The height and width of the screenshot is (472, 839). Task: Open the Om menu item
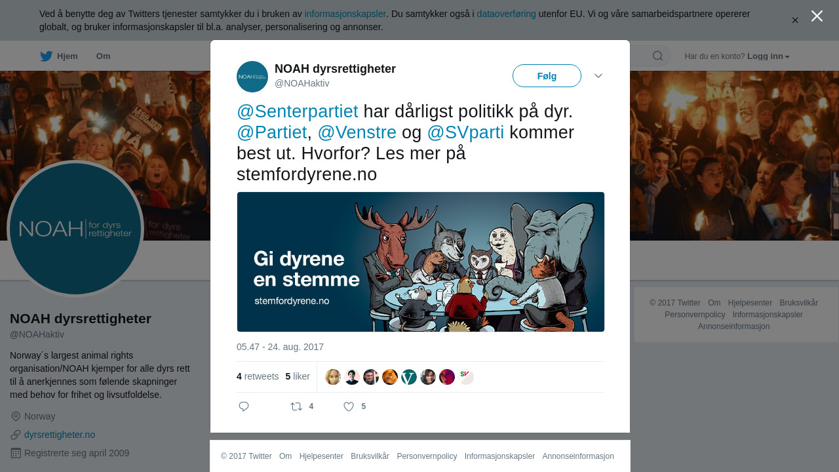tap(104, 56)
